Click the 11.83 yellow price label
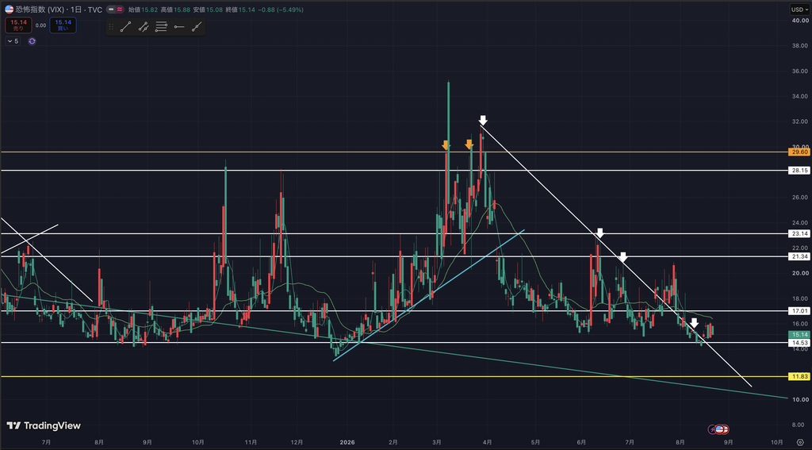 point(799,377)
